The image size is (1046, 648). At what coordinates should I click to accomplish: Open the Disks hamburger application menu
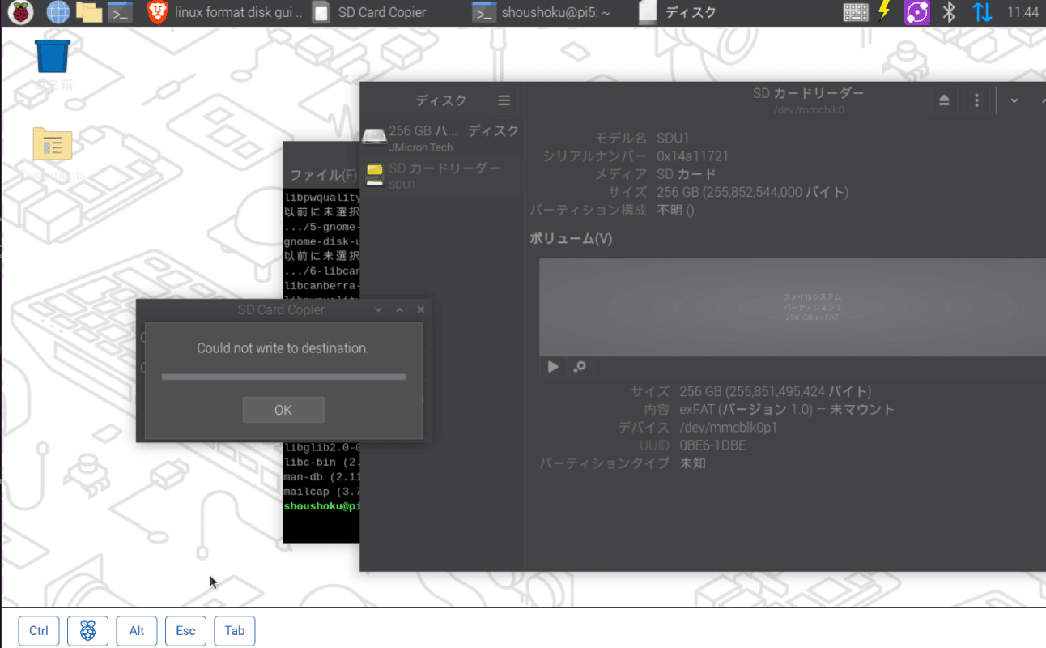[504, 100]
